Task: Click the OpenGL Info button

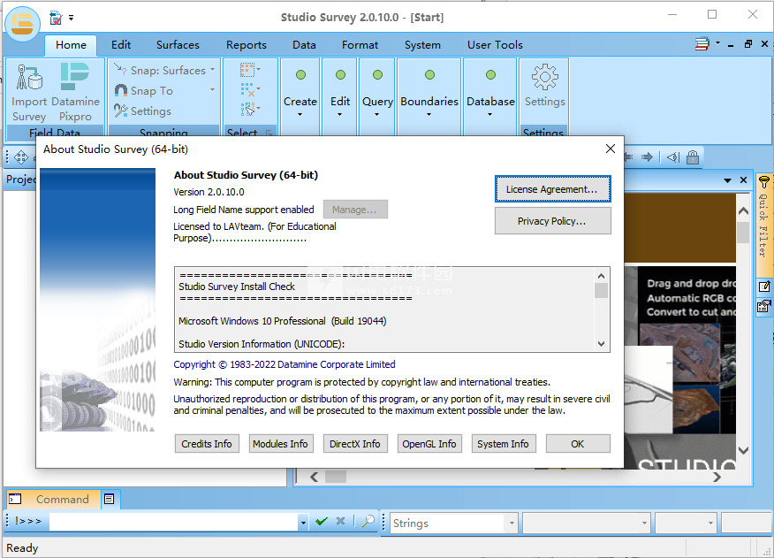Action: [x=429, y=443]
